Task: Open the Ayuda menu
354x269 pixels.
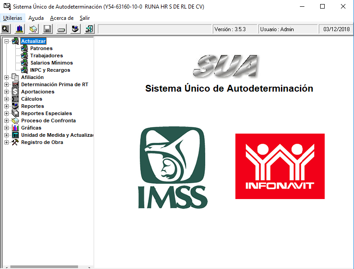Action: [x=36, y=18]
